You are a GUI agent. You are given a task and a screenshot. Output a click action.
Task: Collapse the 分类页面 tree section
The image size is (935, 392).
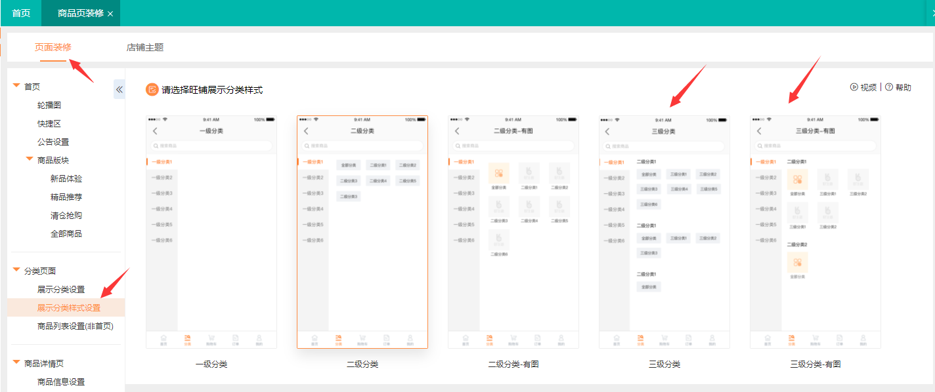point(16,270)
